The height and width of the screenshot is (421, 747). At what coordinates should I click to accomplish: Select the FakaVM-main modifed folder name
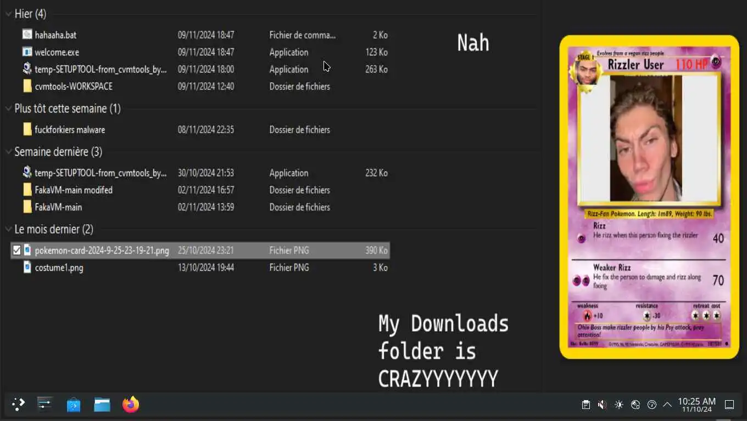[74, 190]
